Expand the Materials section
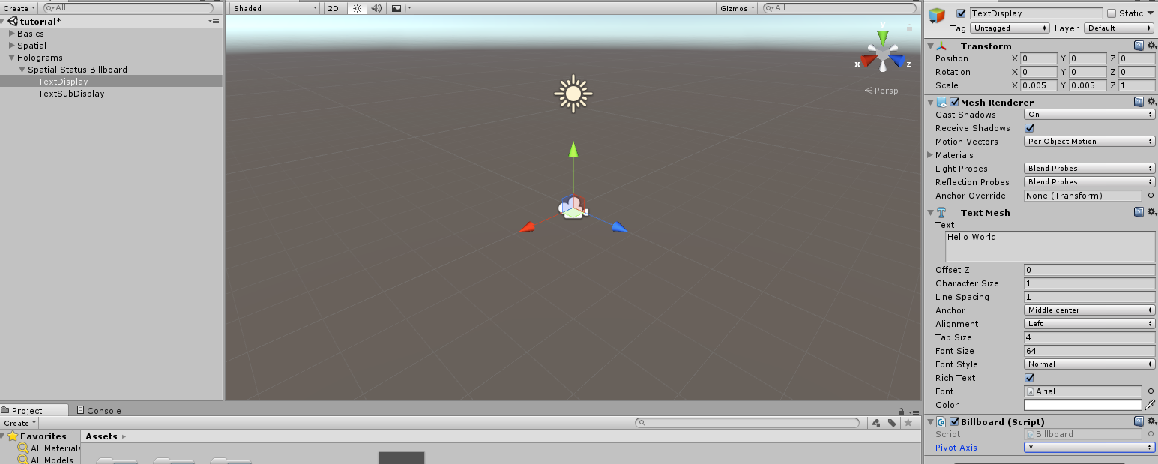 930,155
